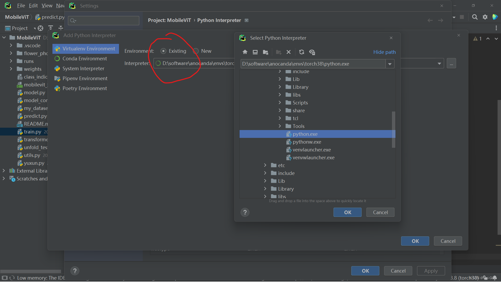This screenshot has width=501, height=282.
Task: Select the New environment radio button
Action: point(196,51)
